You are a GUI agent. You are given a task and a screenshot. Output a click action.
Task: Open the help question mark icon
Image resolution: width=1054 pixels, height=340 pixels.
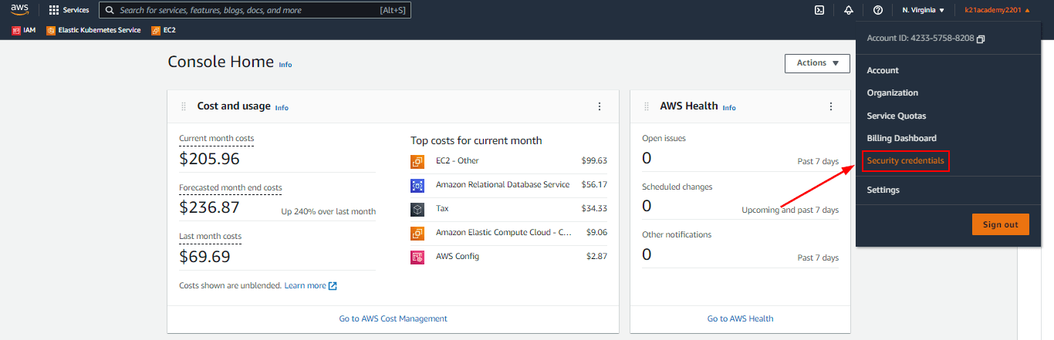(877, 10)
